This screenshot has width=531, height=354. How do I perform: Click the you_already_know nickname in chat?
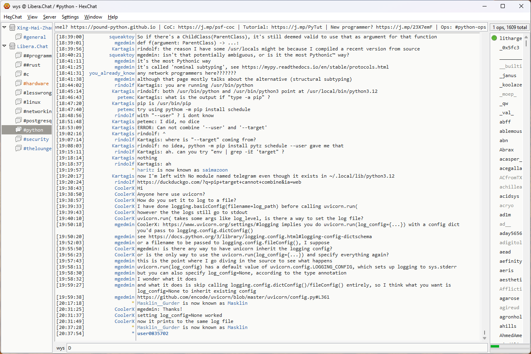(x=112, y=73)
